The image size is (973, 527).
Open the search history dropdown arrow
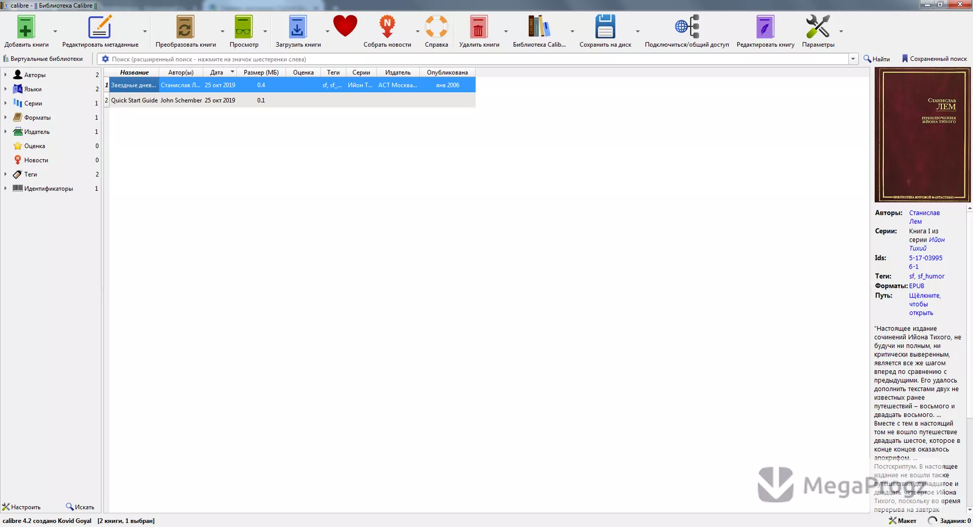[853, 59]
